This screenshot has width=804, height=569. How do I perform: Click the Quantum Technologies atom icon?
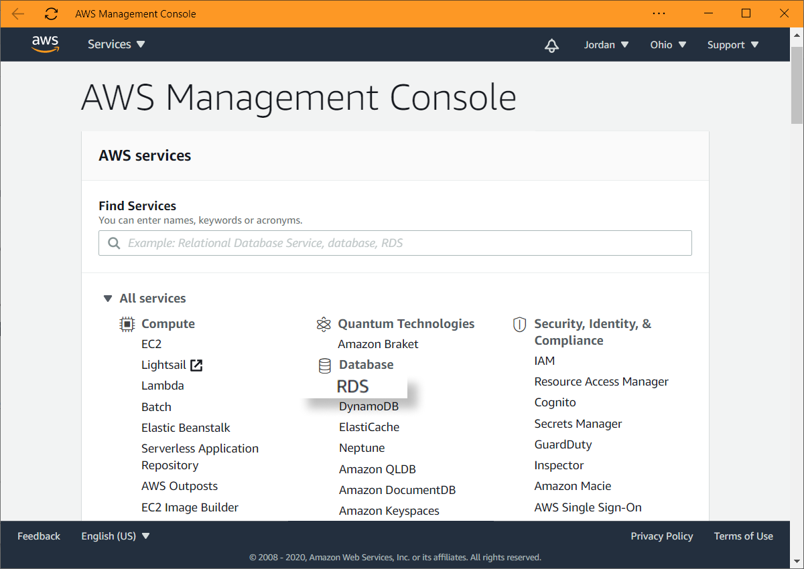click(x=324, y=325)
